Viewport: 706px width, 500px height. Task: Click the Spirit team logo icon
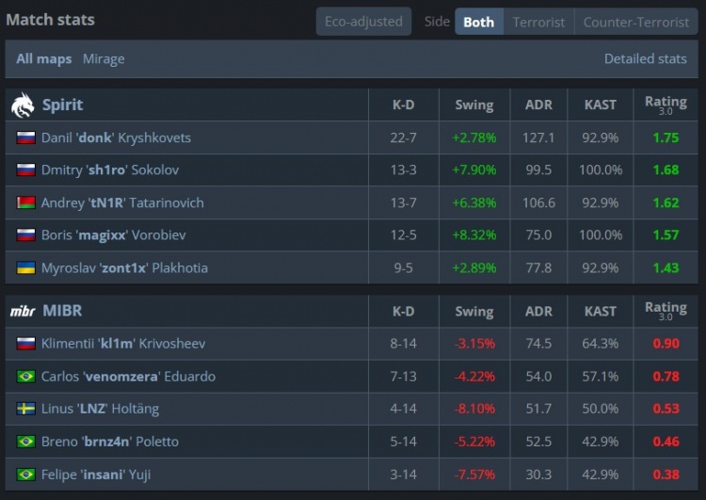click(23, 105)
